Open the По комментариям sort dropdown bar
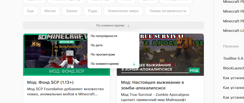 click(113, 25)
